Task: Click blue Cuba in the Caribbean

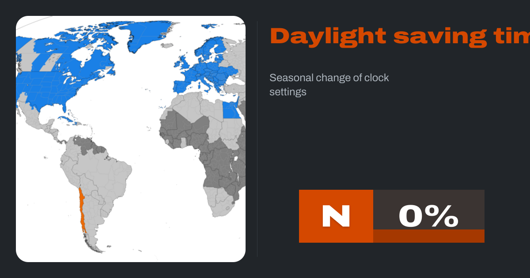Action: pyautogui.click(x=63, y=119)
